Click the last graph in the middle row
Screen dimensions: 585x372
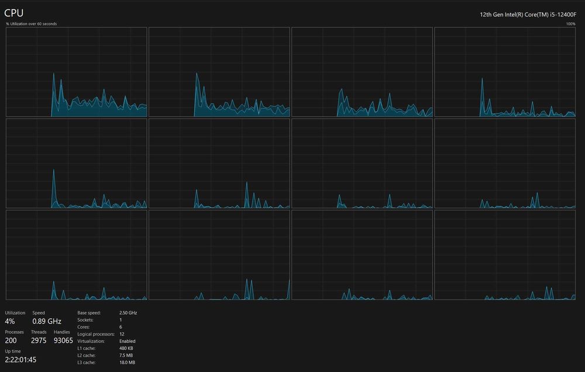click(505, 163)
